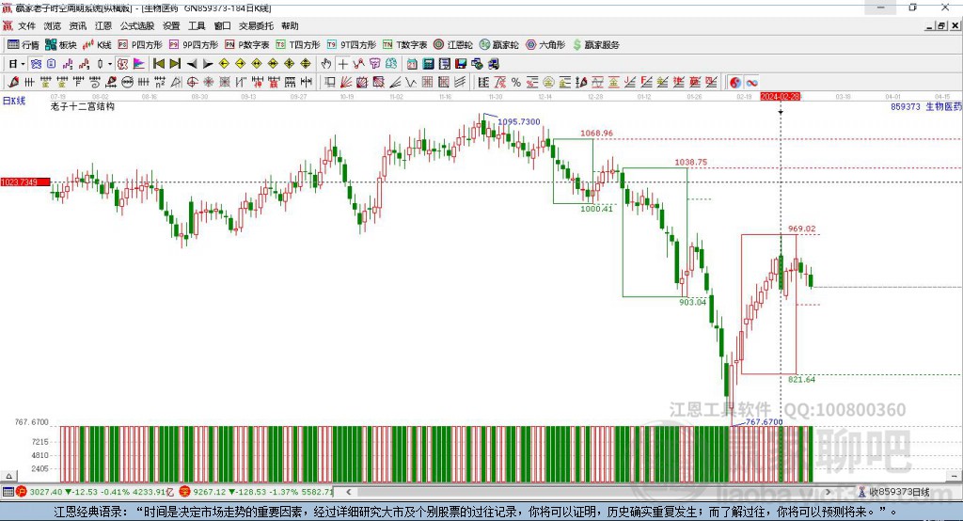Image resolution: width=963 pixels, height=521 pixels.
Task: Toggle the flag volume indicator icon
Action: coord(139,64)
